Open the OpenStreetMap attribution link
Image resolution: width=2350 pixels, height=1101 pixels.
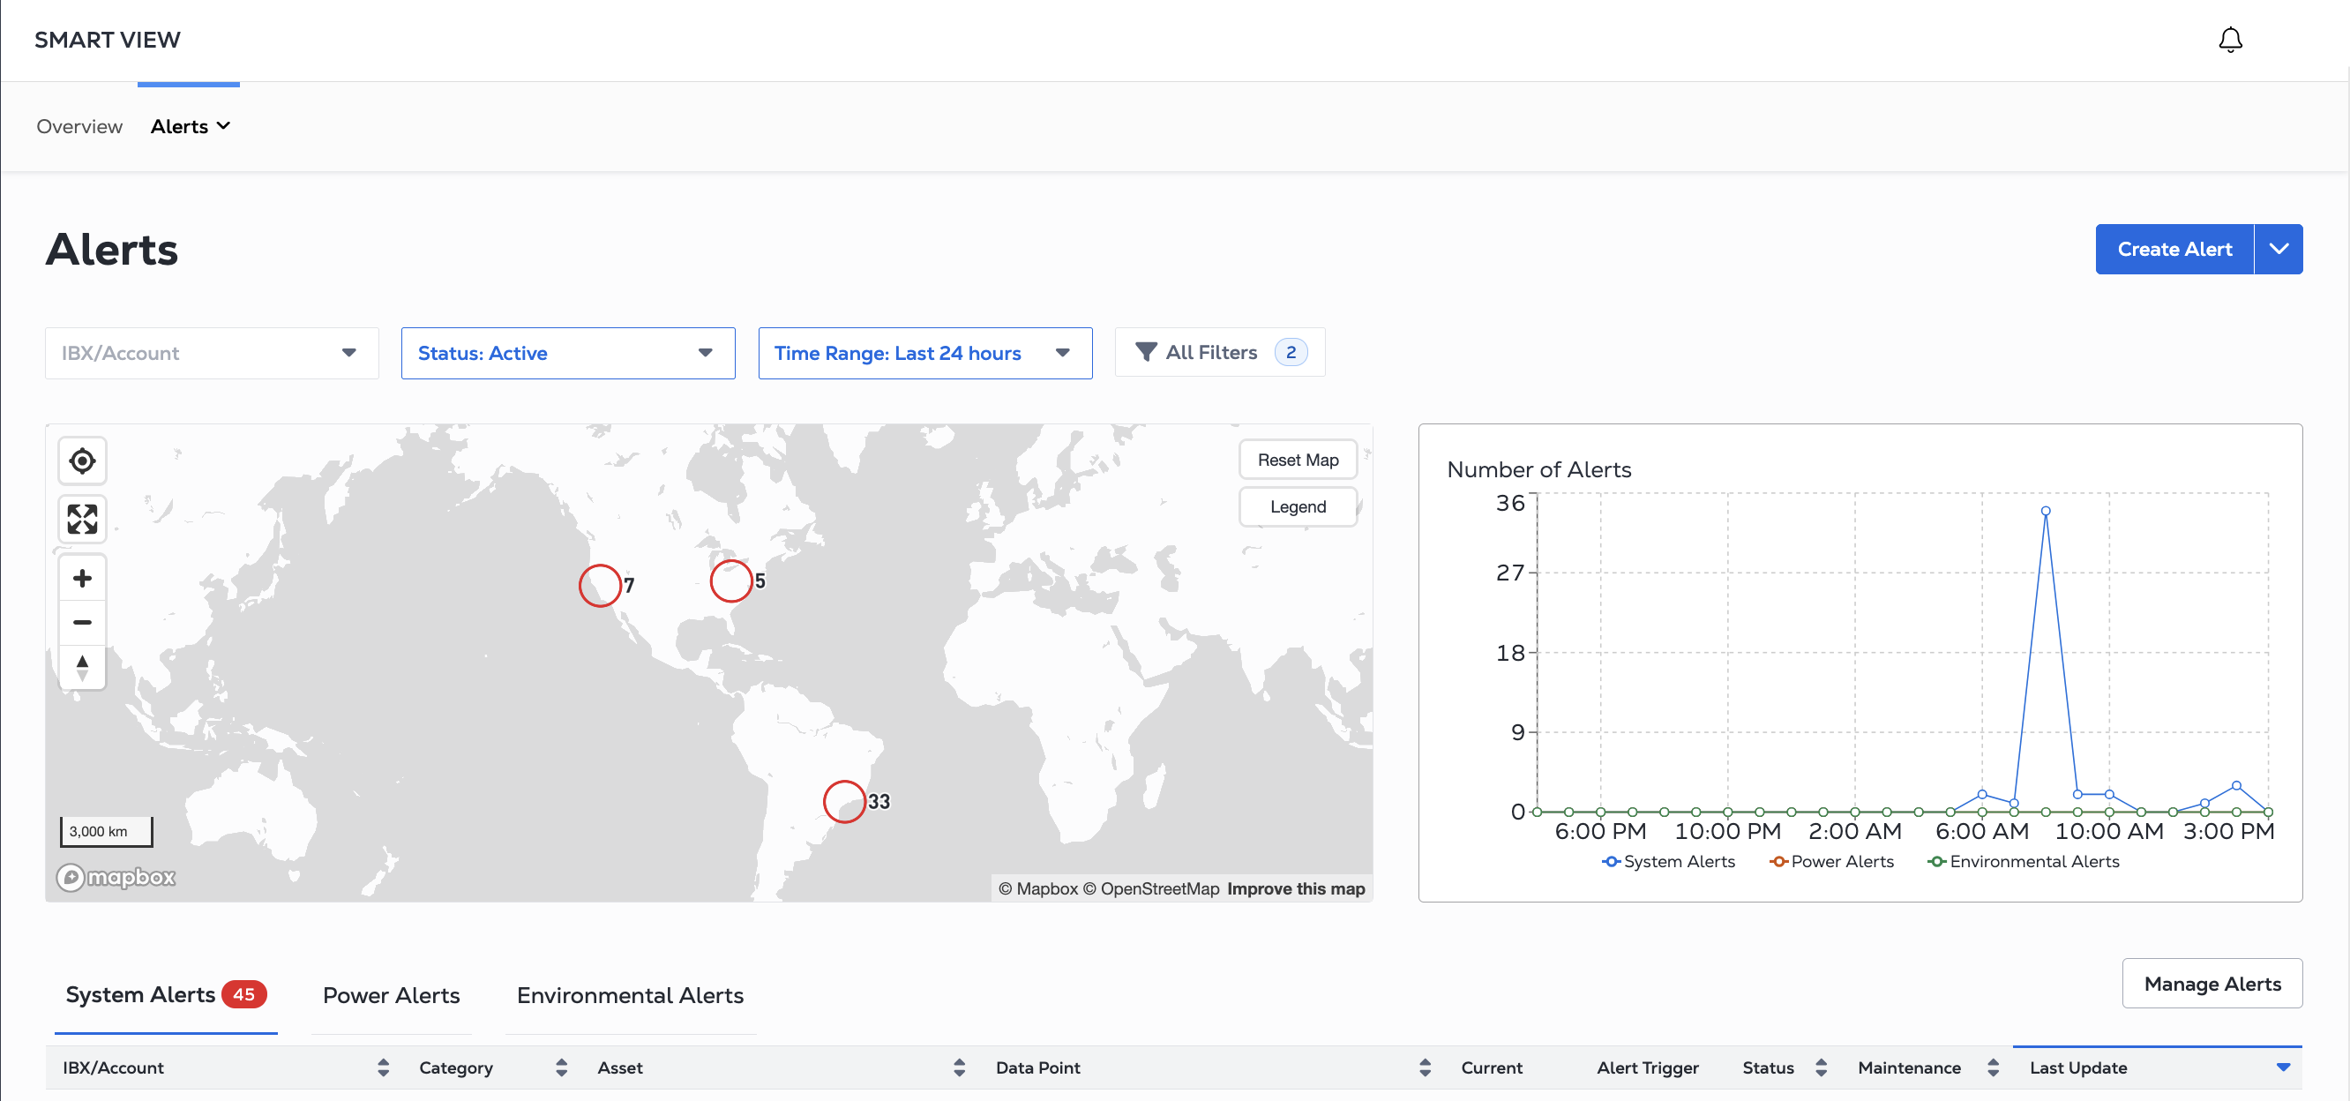click(x=1150, y=888)
